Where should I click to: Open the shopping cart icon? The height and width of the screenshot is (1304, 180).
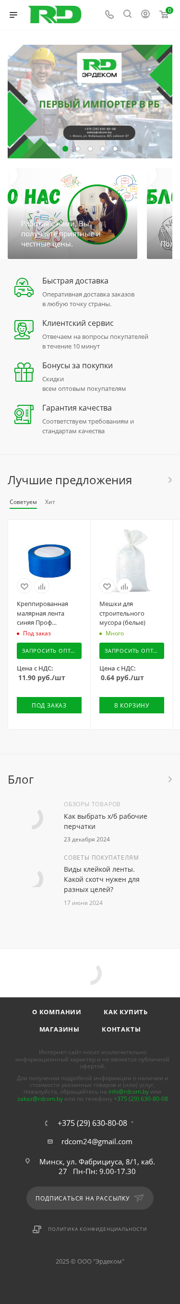coord(164,14)
